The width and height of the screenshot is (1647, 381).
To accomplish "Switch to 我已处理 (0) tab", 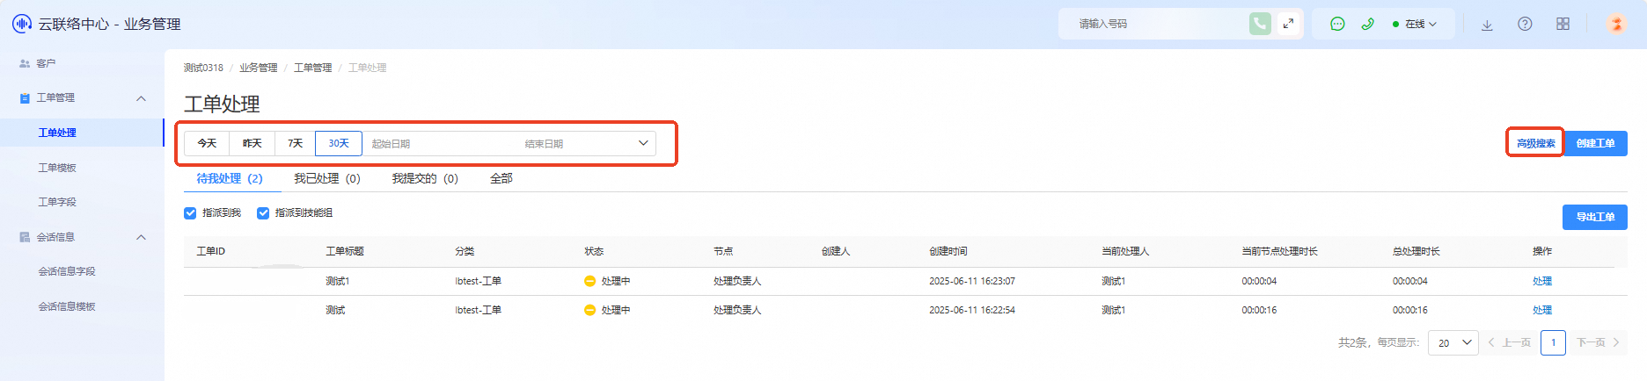I will [x=327, y=178].
